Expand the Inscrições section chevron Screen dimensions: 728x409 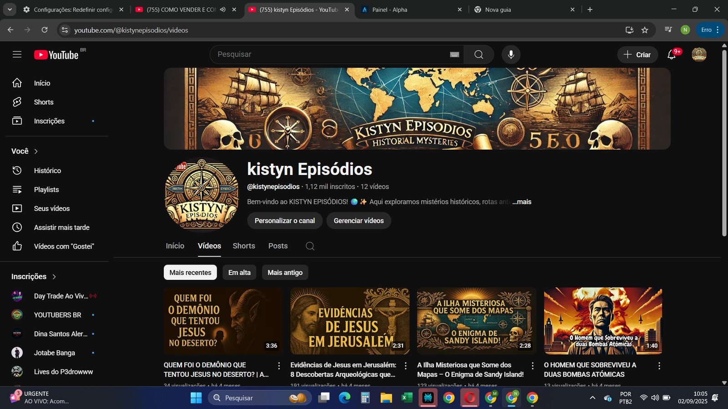click(54, 277)
